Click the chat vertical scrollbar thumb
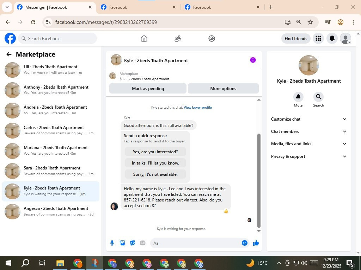 coord(259,180)
